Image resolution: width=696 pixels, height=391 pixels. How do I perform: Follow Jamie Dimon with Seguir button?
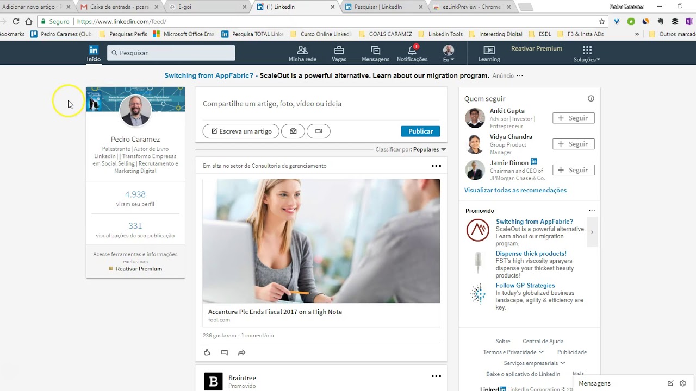tap(574, 170)
